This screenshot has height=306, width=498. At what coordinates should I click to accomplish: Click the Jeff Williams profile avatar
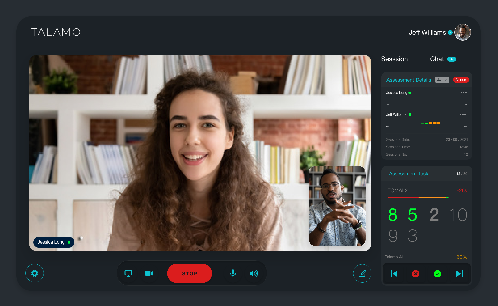click(x=463, y=32)
